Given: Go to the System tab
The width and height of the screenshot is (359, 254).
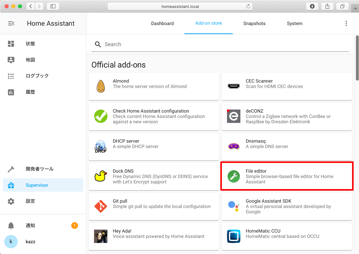Looking at the screenshot, I should [295, 23].
